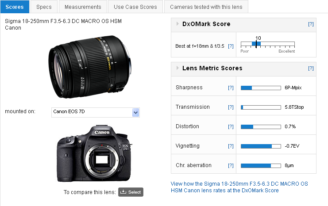This screenshot has width=328, height=206.
Task: Open help for Lens Metric Scores header
Action: tap(311, 68)
